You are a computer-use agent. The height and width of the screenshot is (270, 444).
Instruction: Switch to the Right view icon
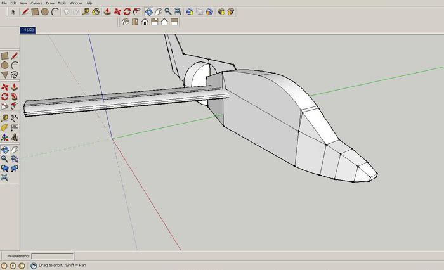155,22
